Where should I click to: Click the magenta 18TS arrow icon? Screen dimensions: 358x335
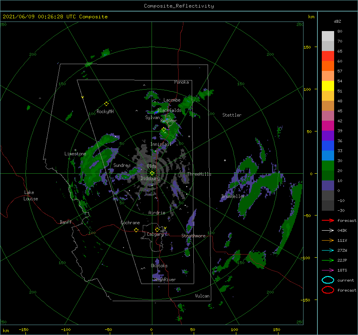point(328,270)
